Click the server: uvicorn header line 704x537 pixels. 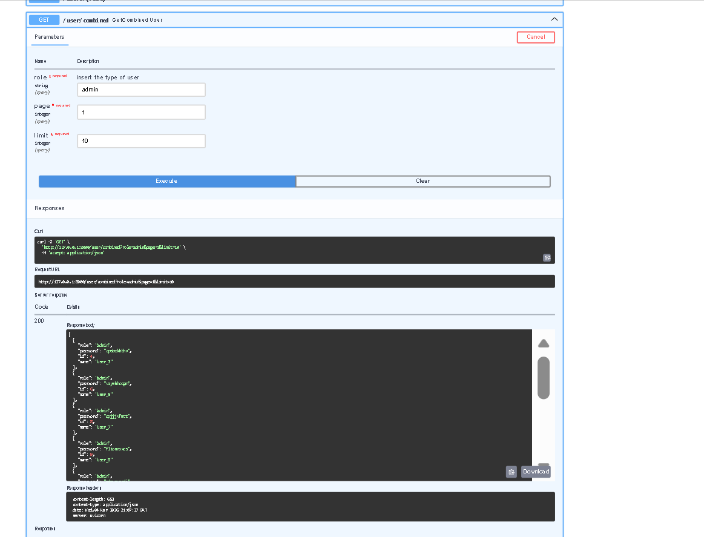[89, 515]
